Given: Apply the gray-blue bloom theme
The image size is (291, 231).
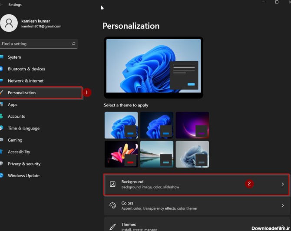Looking at the screenshot, I should pos(192,154).
